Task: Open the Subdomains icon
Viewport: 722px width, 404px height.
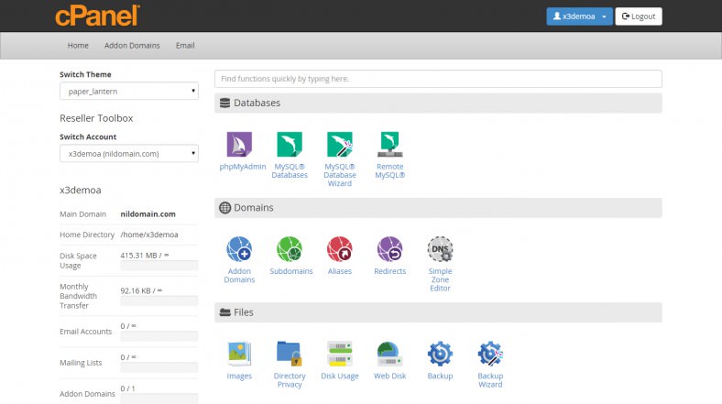Action: [x=290, y=249]
